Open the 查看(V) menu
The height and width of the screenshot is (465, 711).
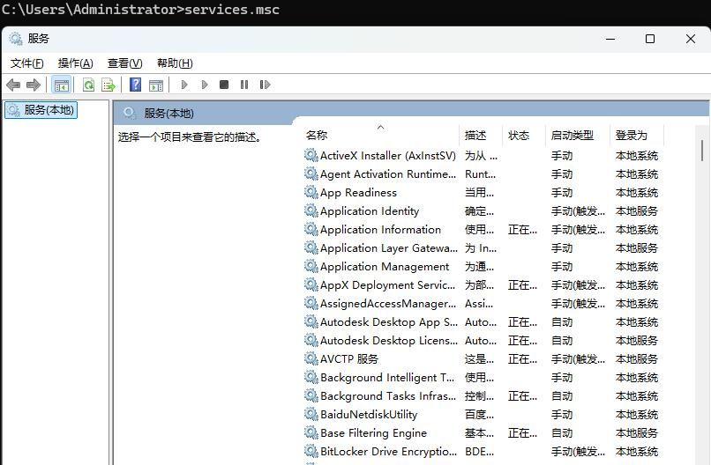coord(124,63)
